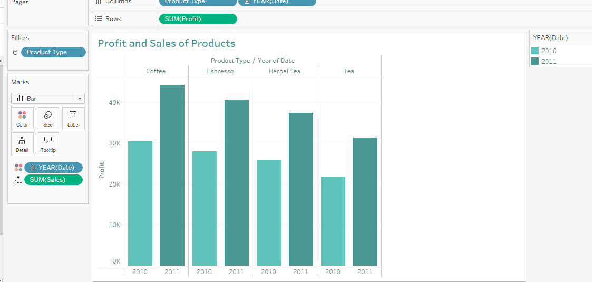Open the Tooltip marks card

coord(48,143)
